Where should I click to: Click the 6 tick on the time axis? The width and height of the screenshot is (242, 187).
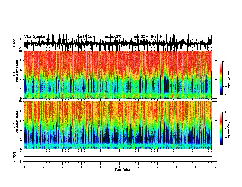pyautogui.click(x=139, y=167)
